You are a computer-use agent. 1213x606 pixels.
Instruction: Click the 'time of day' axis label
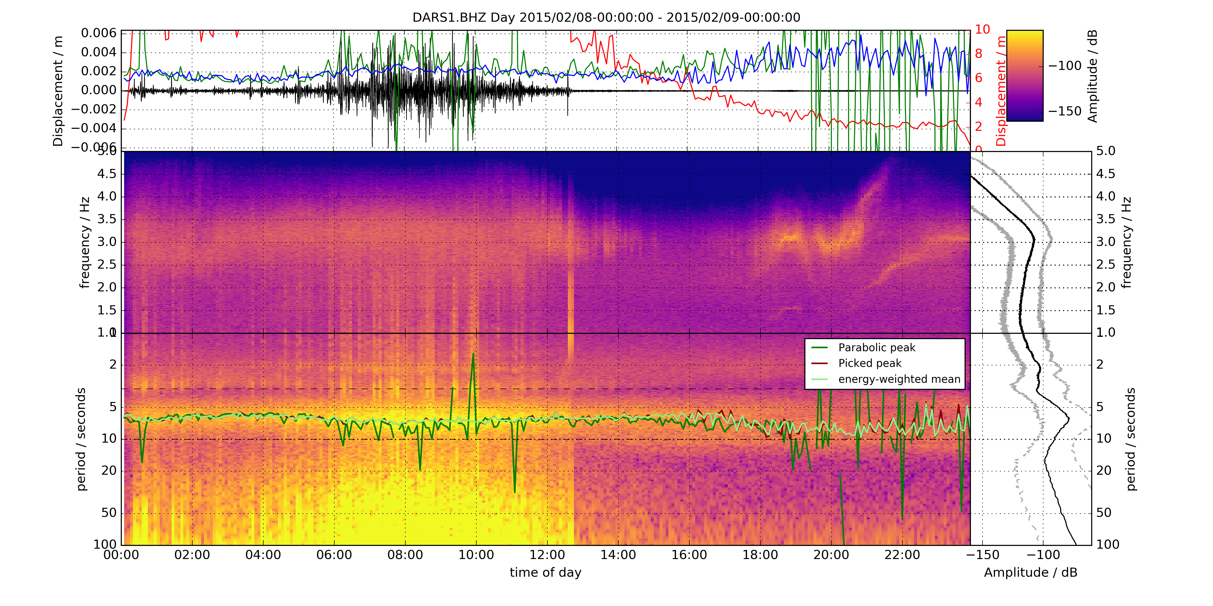click(x=545, y=573)
